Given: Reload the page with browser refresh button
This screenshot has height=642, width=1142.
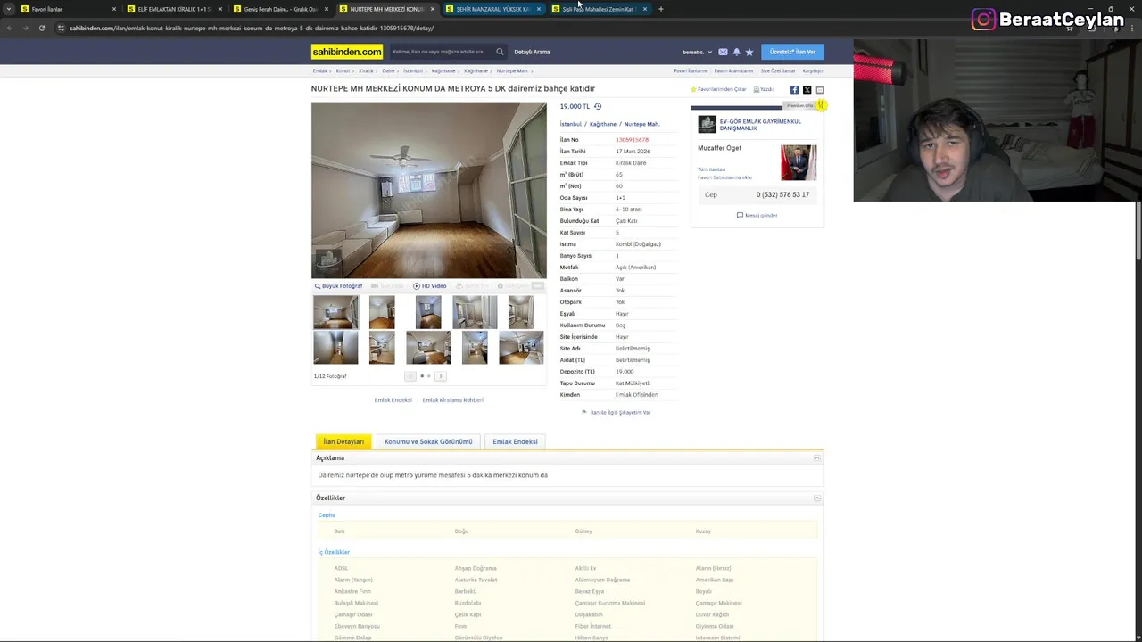Looking at the screenshot, I should (41, 28).
